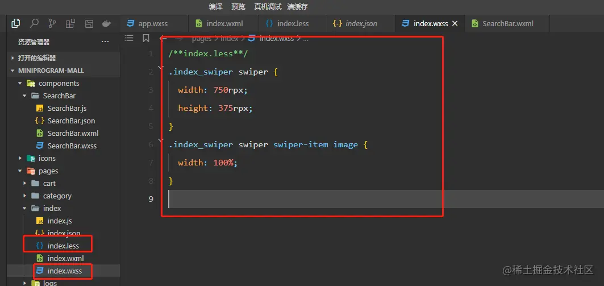Click the explorer more actions ellipsis

tap(105, 42)
